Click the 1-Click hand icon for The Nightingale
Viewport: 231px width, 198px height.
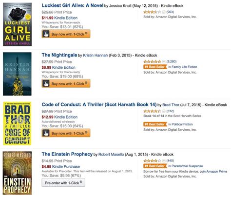tap(46, 83)
